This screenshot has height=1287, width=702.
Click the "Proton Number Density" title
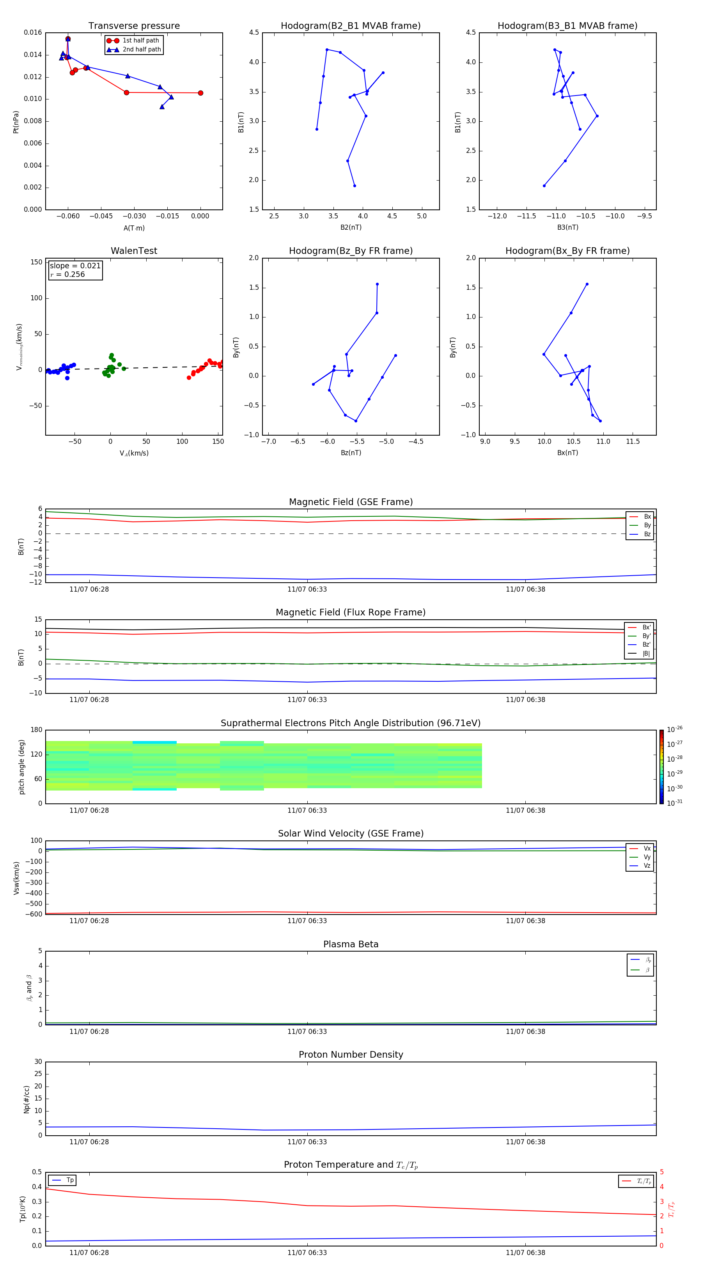click(x=351, y=1055)
